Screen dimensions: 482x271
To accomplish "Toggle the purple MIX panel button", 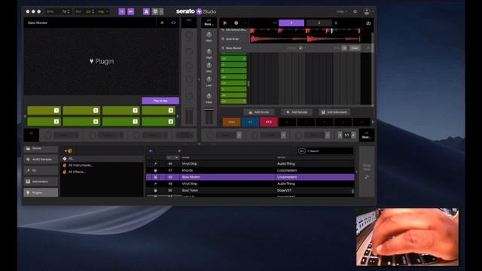I will tap(130, 12).
